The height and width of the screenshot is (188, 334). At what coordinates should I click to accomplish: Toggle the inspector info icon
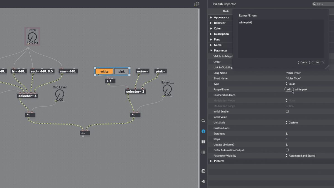pyautogui.click(x=203, y=131)
